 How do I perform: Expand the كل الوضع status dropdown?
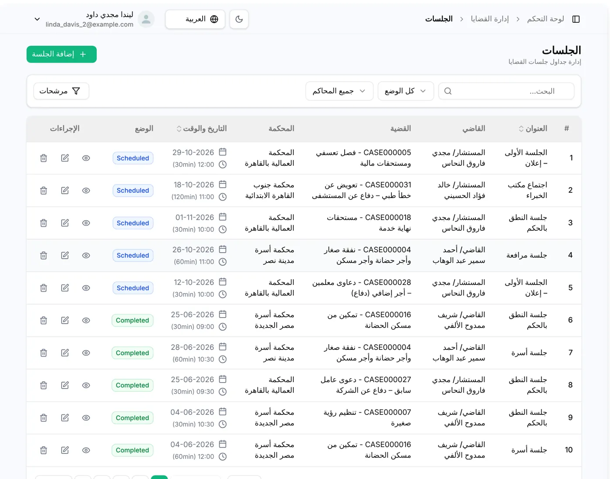[406, 91]
